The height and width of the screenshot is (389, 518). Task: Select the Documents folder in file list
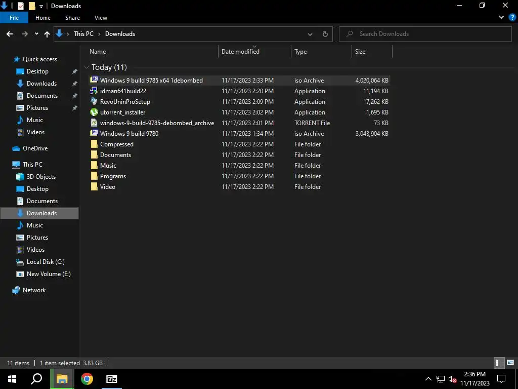(115, 155)
